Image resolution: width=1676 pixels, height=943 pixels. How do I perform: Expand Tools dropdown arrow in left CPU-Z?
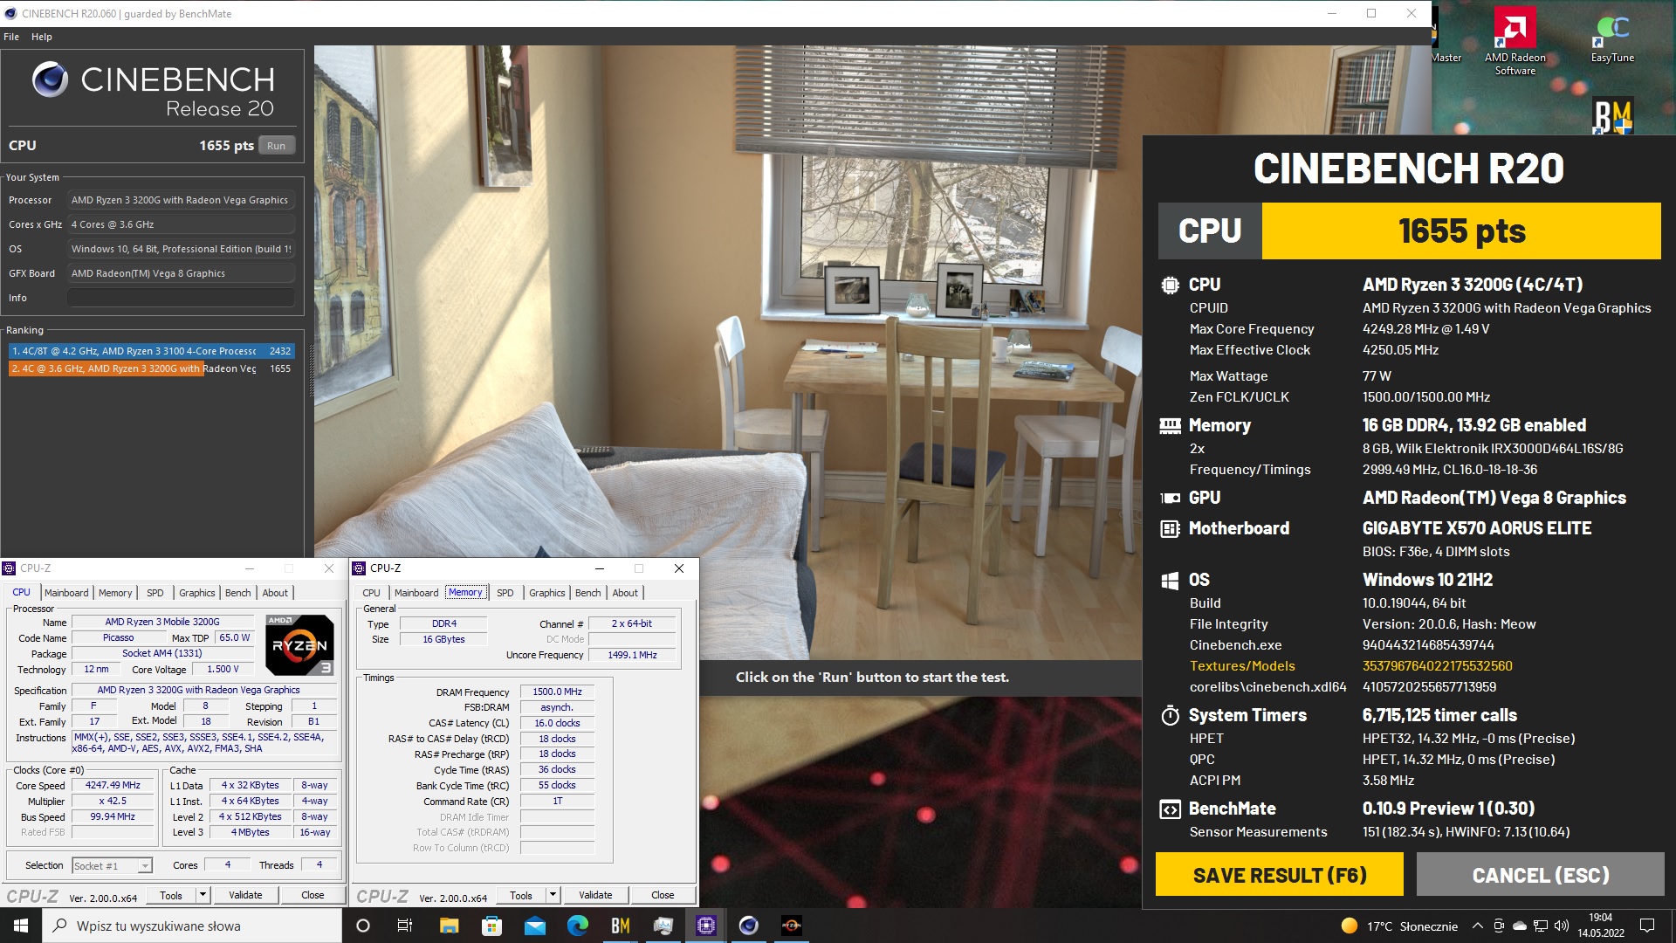pos(203,895)
